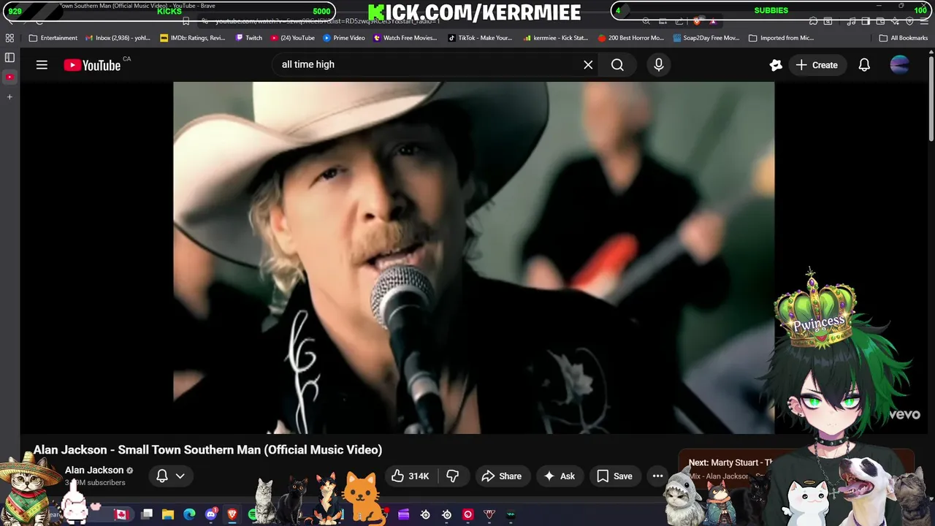Open more actions three-dot menu

click(x=657, y=476)
